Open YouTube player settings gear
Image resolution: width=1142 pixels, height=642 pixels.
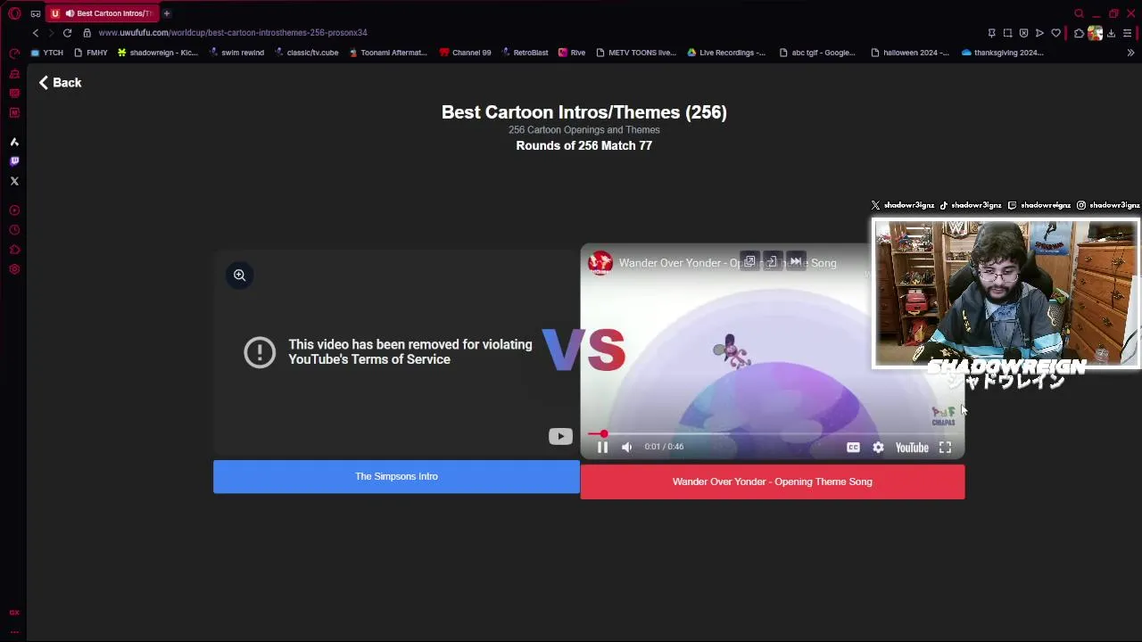point(878,448)
